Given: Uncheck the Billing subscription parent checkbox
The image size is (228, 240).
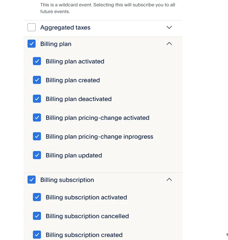Looking at the screenshot, I should (32, 180).
